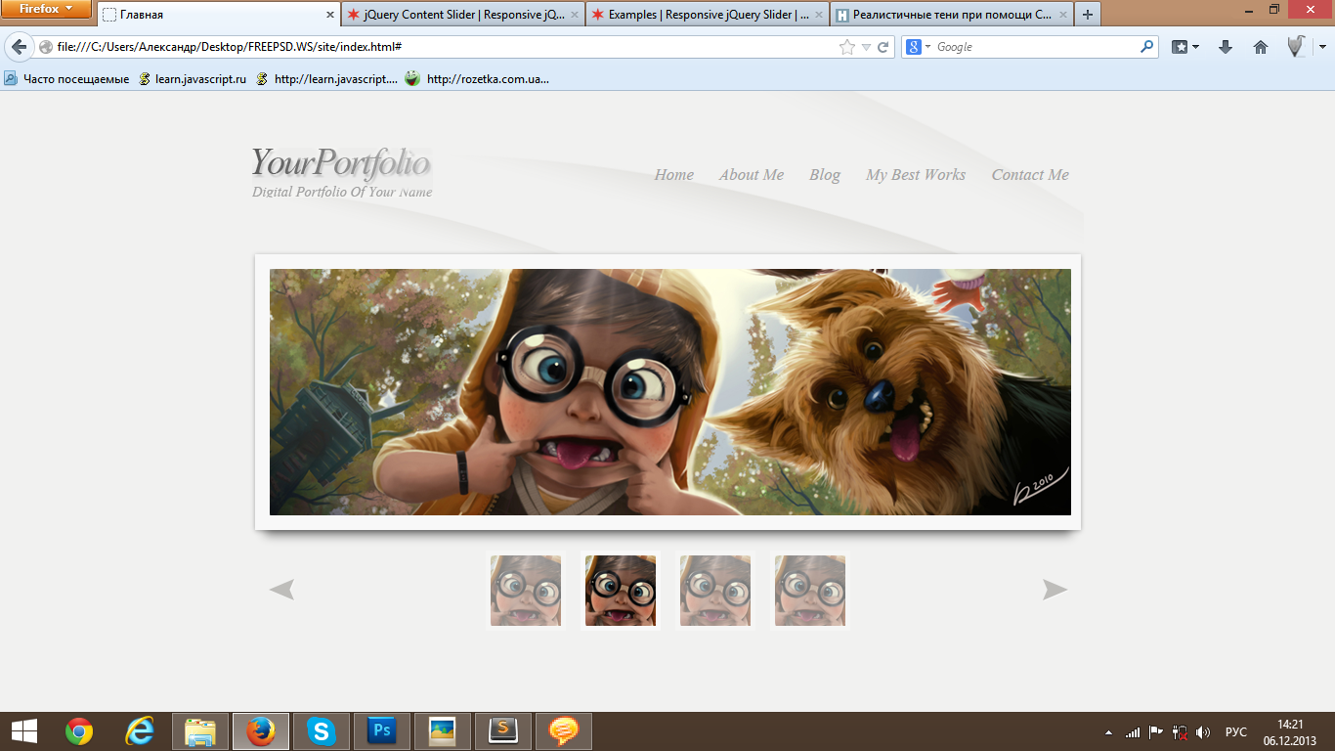This screenshot has height=751, width=1335.
Task: Open the Windows Start button
Action: [x=24, y=731]
